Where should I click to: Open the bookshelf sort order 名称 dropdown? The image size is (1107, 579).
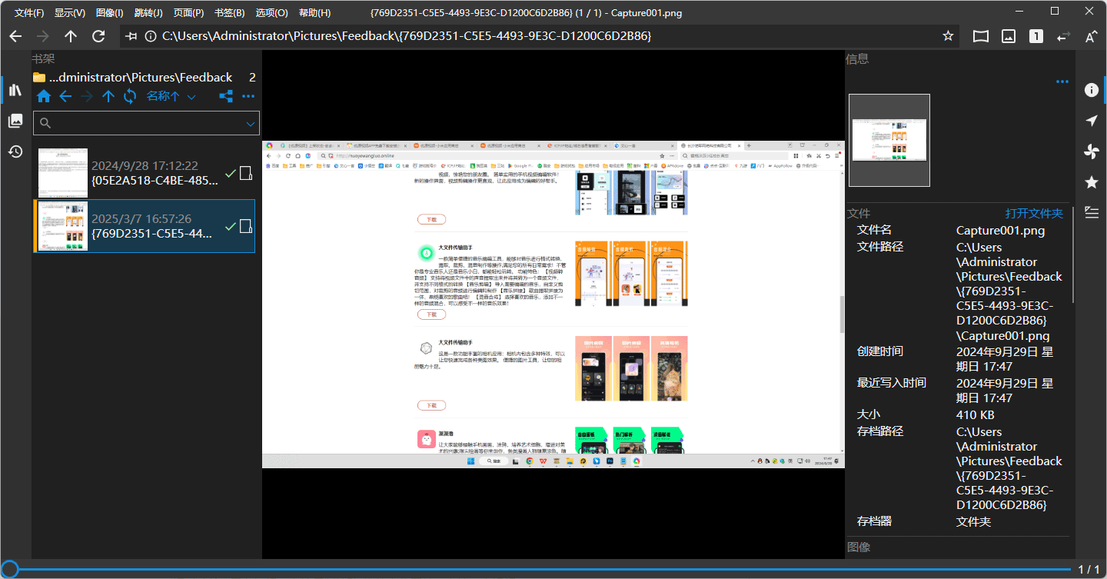pyautogui.click(x=171, y=96)
